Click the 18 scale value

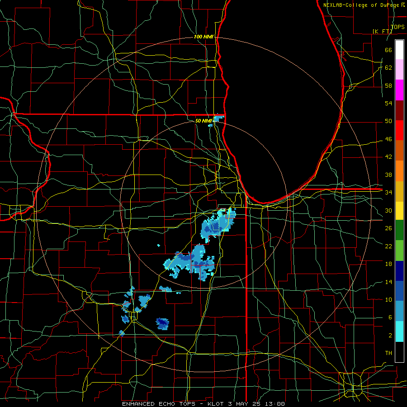coord(388,264)
